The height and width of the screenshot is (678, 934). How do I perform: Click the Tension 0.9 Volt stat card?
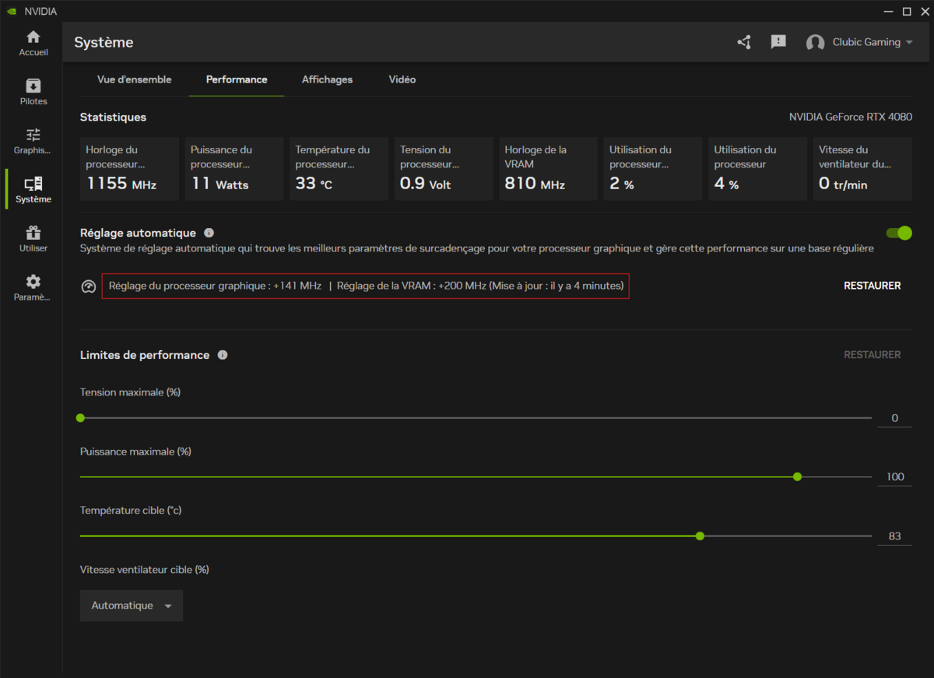pyautogui.click(x=444, y=169)
